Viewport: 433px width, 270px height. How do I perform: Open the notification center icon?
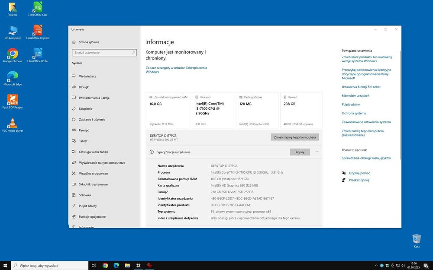pyautogui.click(x=426, y=266)
